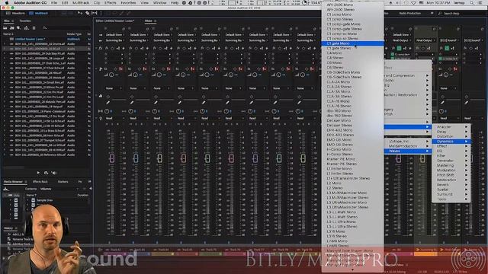The height and width of the screenshot is (274, 488).
Task: Open the Files panel menu icon
Action: (x=13, y=21)
